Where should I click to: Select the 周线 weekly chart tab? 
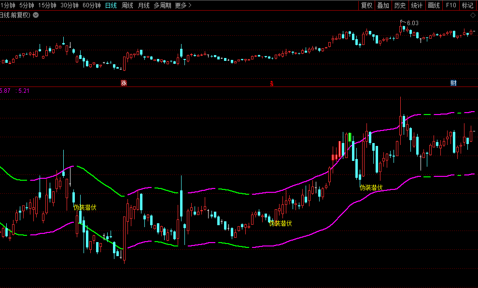click(127, 5)
